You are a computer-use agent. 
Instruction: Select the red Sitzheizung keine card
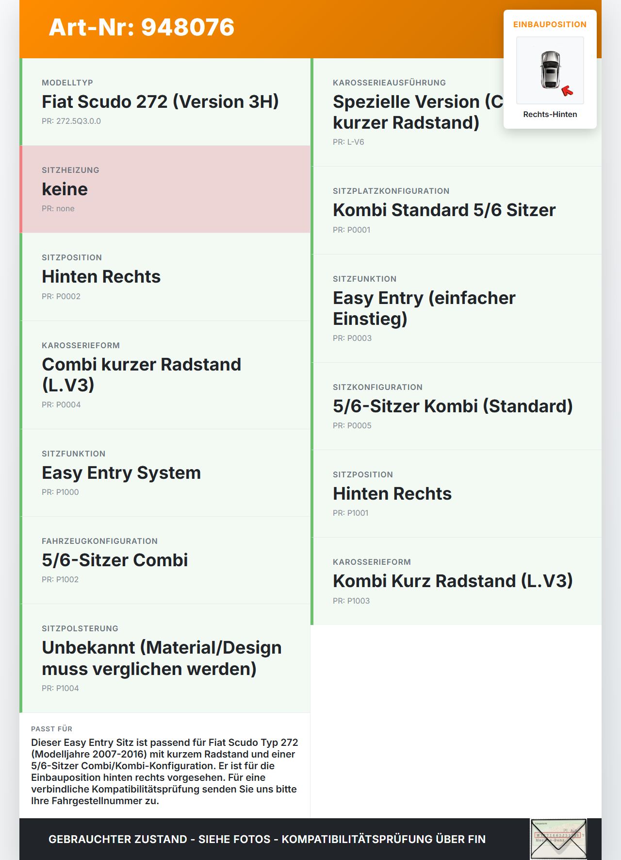point(165,189)
